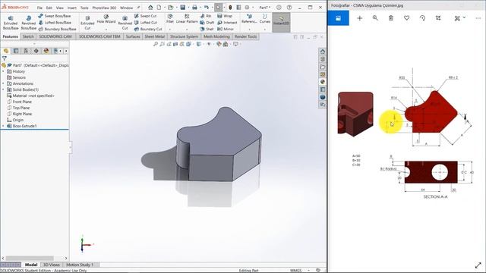Open the 3D Views tab
The image size is (486, 273).
(x=51, y=265)
